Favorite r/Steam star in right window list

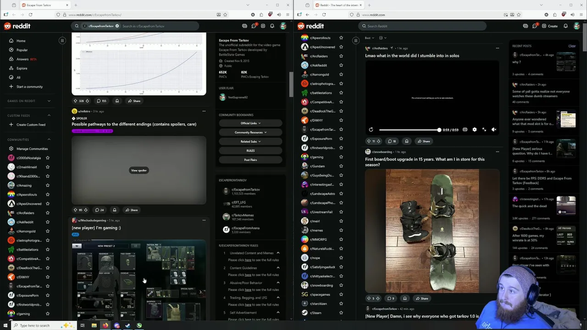pyautogui.click(x=341, y=313)
